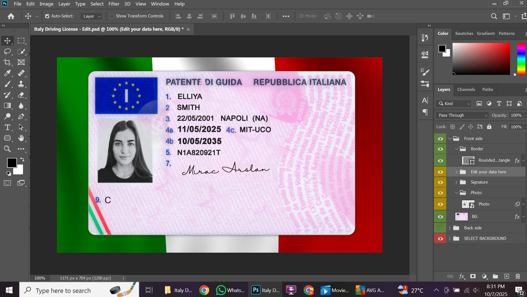Select the Hand tool
Viewport: 527px width, 297px height.
[x=21, y=138]
